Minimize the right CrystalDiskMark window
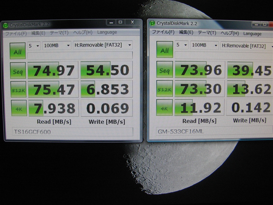The image size is (273, 205). [256, 24]
